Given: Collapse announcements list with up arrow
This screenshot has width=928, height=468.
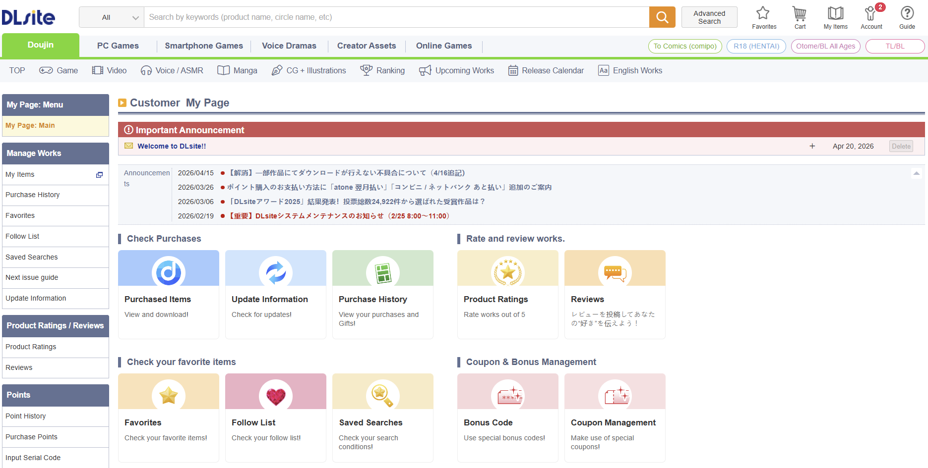Looking at the screenshot, I should coord(916,173).
